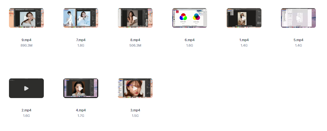Select the 3.mp4 file name

click(x=135, y=110)
